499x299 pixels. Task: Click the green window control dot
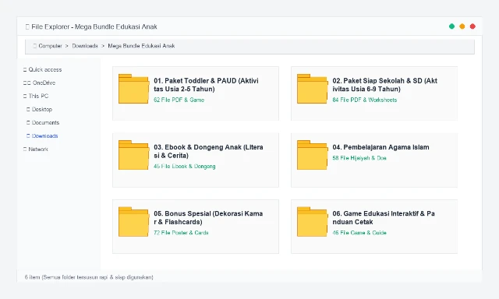pos(451,26)
